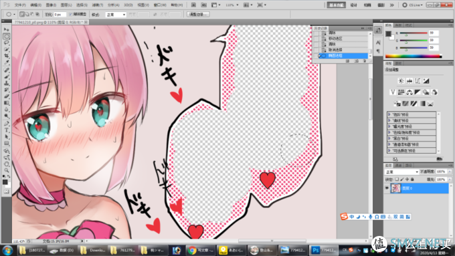Open the 窗口(W) menu

click(x=160, y=5)
